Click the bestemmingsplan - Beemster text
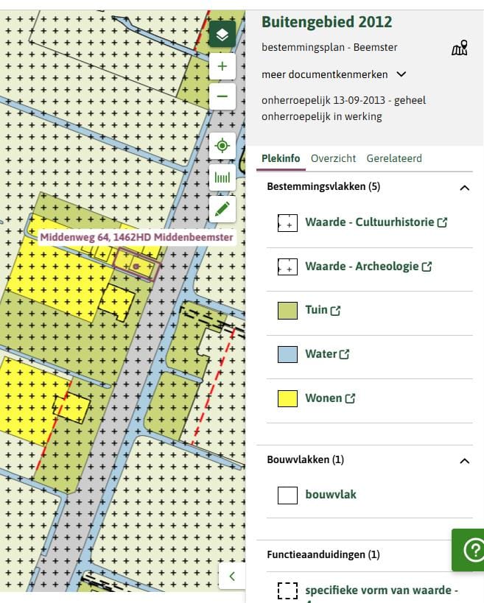This screenshot has height=603, width=484. click(x=329, y=47)
